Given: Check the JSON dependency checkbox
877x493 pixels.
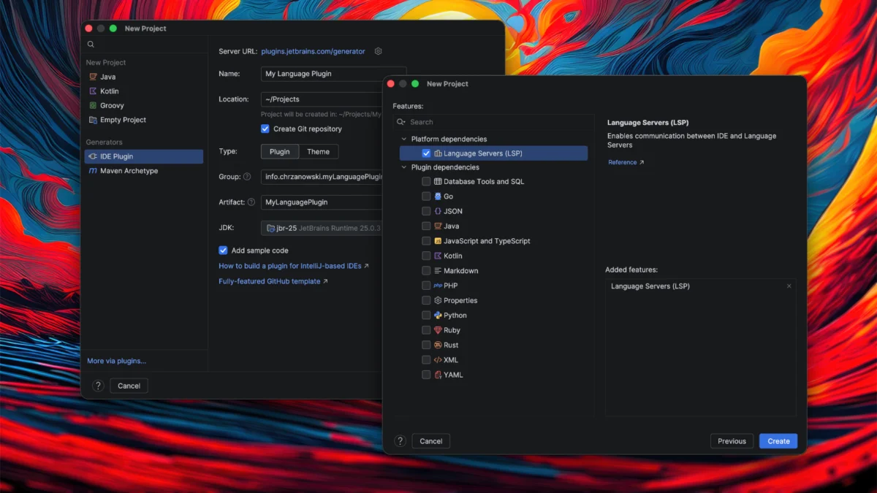Looking at the screenshot, I should pyautogui.click(x=426, y=211).
